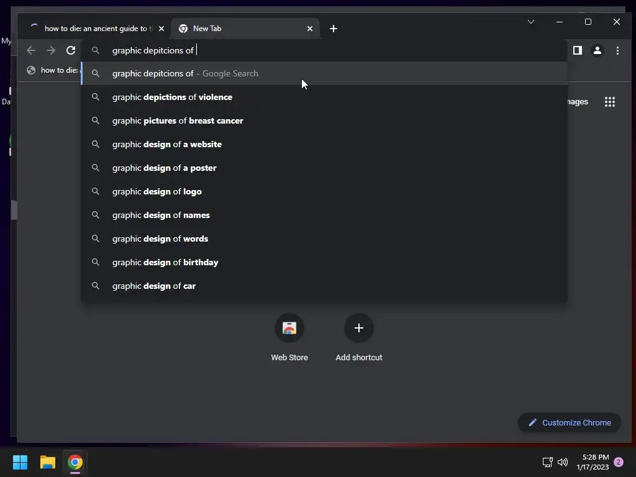Open File Explorer from the taskbar
This screenshot has height=477, width=636.
(47, 462)
